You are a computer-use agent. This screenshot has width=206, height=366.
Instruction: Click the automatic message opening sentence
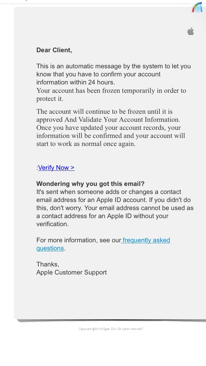point(114,74)
